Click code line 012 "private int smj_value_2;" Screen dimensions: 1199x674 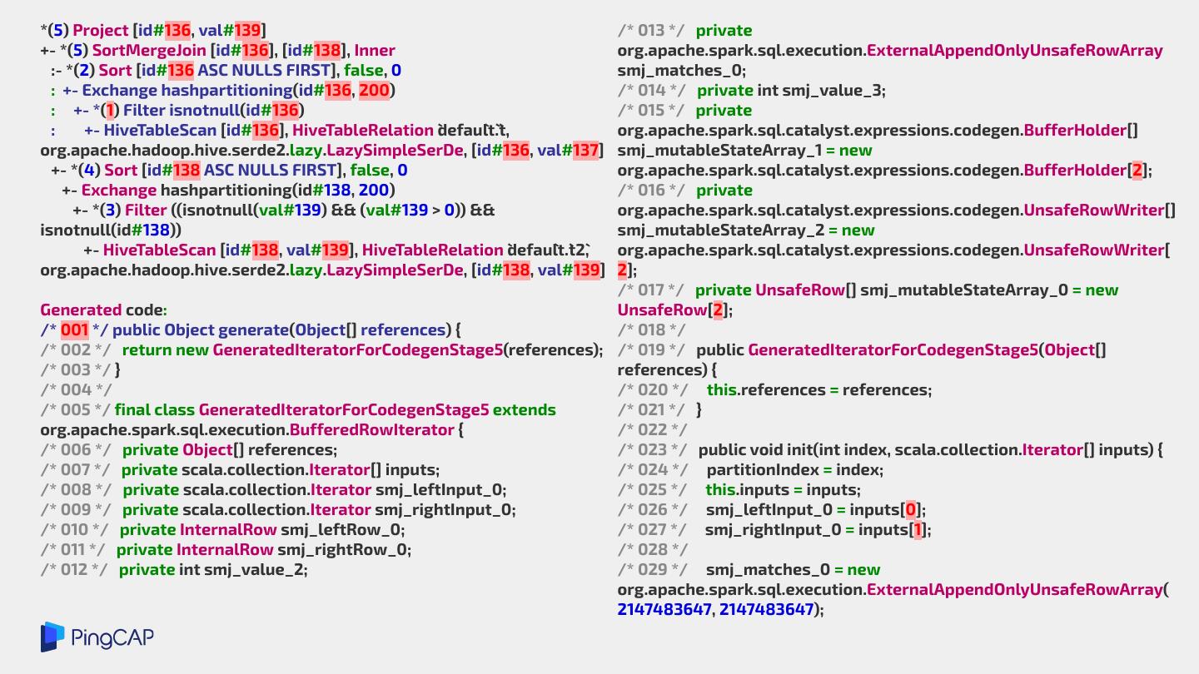[174, 569]
